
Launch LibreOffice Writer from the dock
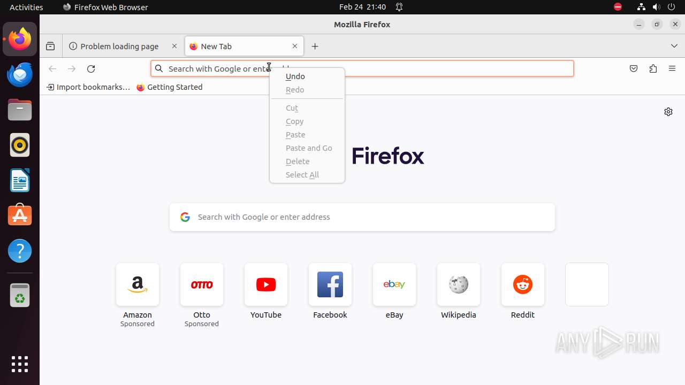click(x=20, y=180)
